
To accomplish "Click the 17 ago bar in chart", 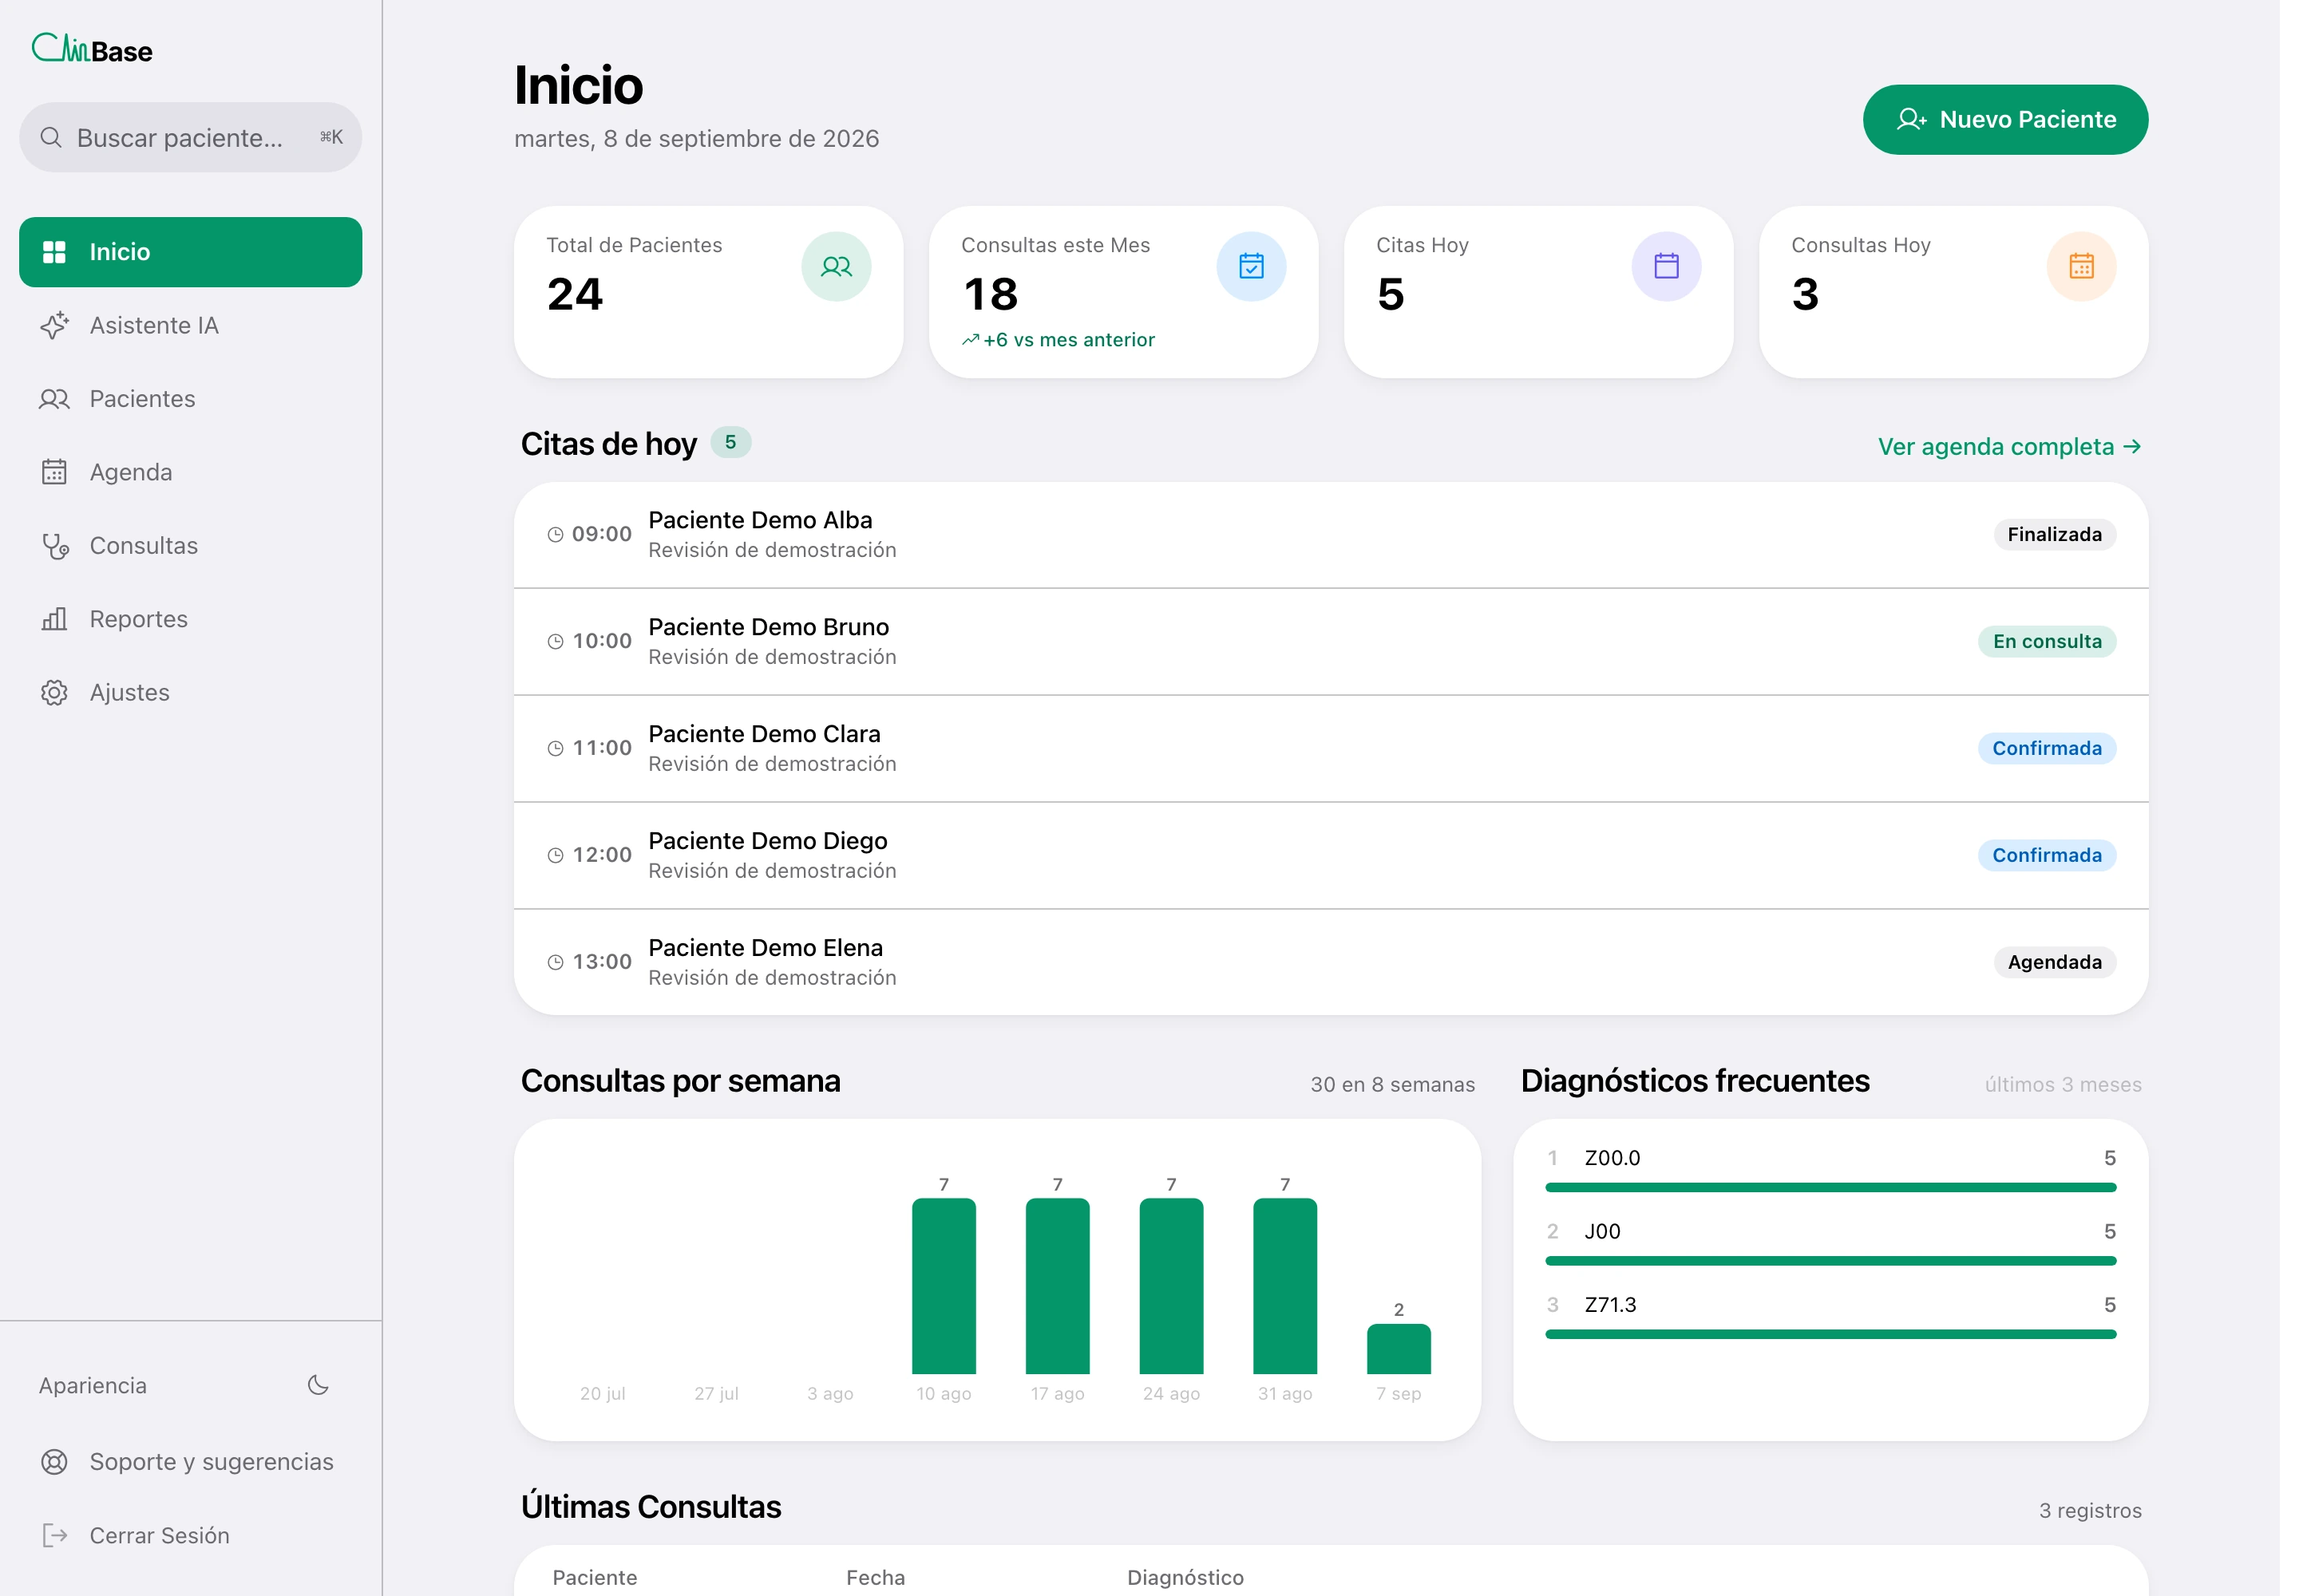I will pos(1058,1286).
